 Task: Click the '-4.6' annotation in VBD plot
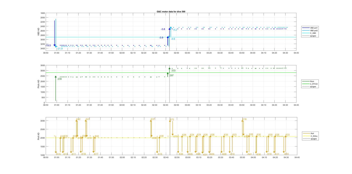(173, 39)
